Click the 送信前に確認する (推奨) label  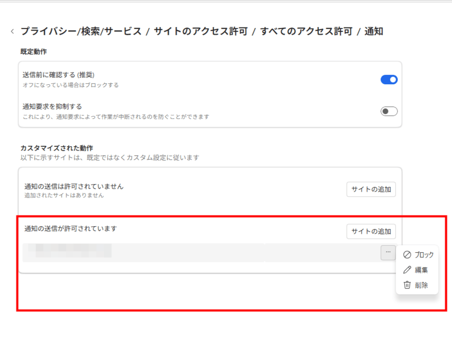tap(59, 75)
